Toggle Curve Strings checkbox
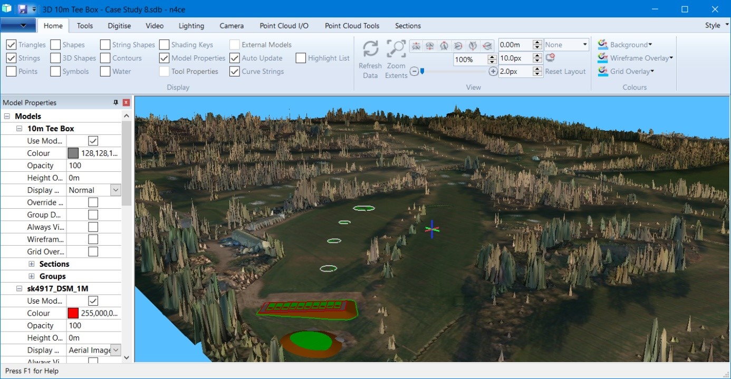The image size is (731, 379). point(235,71)
